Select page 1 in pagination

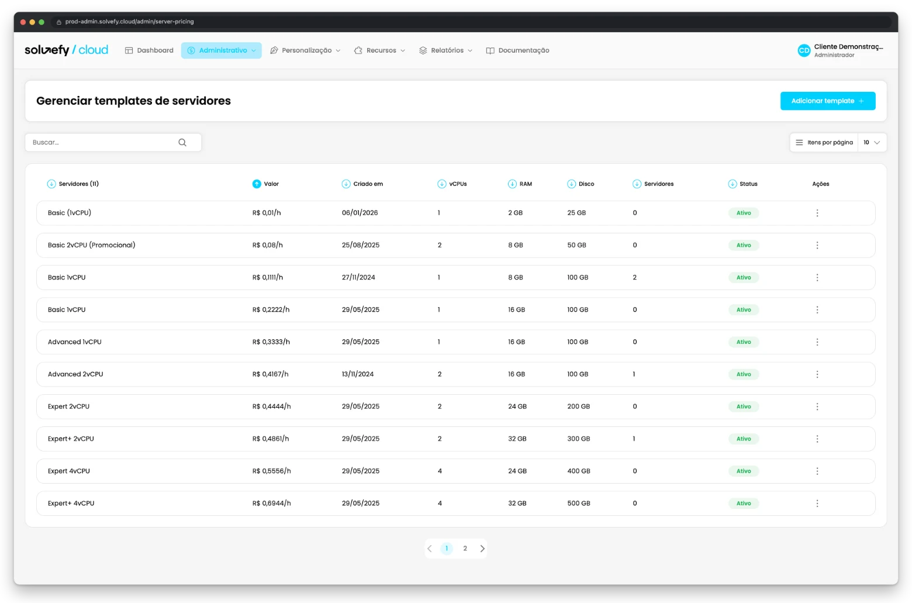click(x=447, y=549)
